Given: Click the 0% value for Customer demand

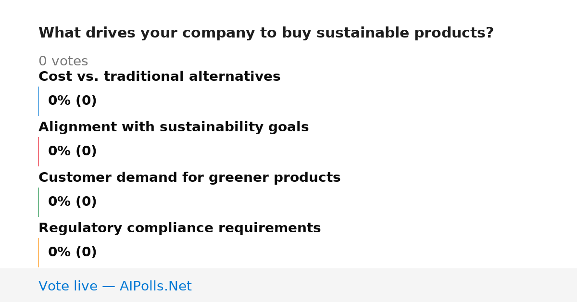Looking at the screenshot, I should point(60,202).
